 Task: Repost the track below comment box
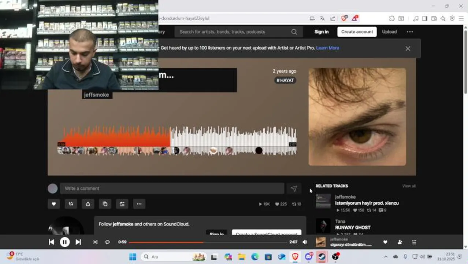pyautogui.click(x=71, y=204)
